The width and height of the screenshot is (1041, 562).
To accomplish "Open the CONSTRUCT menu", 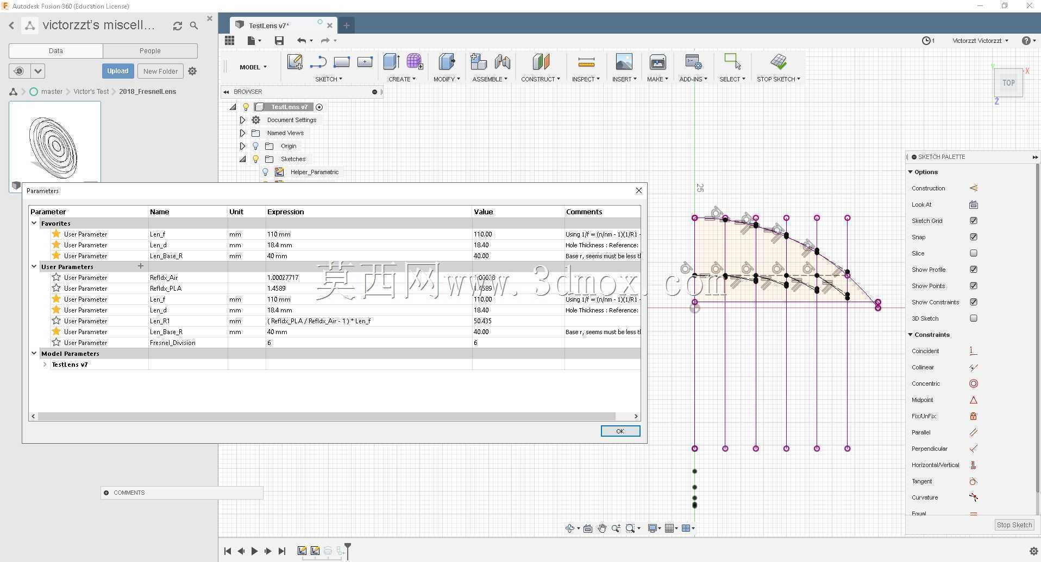I will pos(541,79).
